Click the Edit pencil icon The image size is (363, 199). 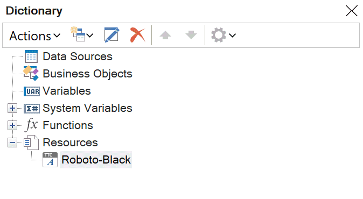click(112, 35)
